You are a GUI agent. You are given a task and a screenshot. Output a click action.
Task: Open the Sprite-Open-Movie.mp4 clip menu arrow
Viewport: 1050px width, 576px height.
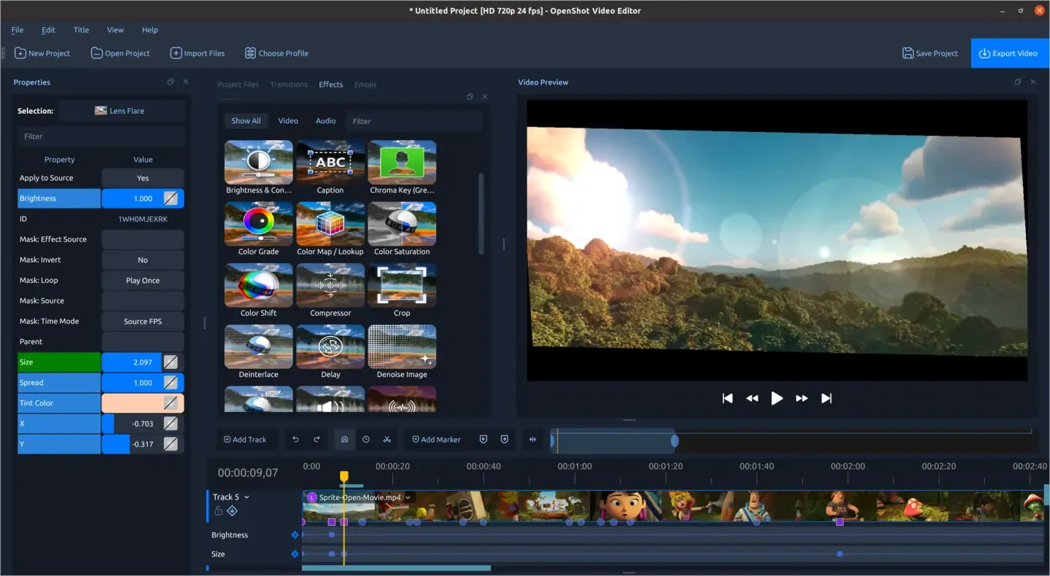pyautogui.click(x=408, y=497)
